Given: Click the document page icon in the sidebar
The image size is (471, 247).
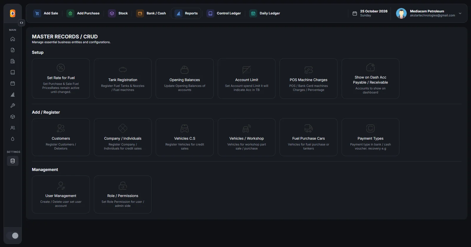Looking at the screenshot, I should tap(13, 50).
